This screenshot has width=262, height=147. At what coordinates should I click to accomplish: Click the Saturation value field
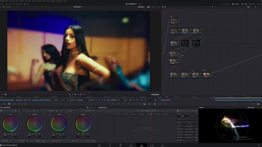click(x=60, y=141)
